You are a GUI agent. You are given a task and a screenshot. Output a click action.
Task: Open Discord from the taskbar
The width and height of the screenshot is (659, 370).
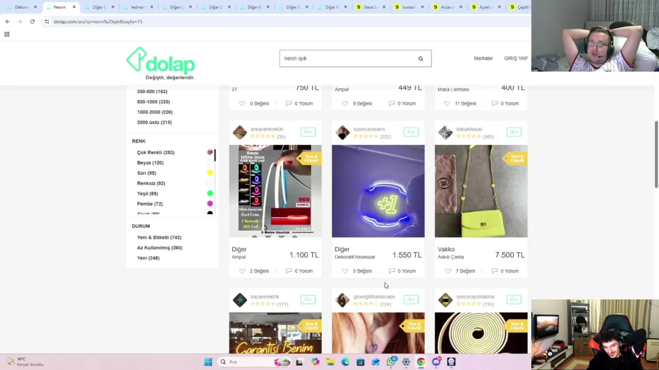(x=436, y=362)
